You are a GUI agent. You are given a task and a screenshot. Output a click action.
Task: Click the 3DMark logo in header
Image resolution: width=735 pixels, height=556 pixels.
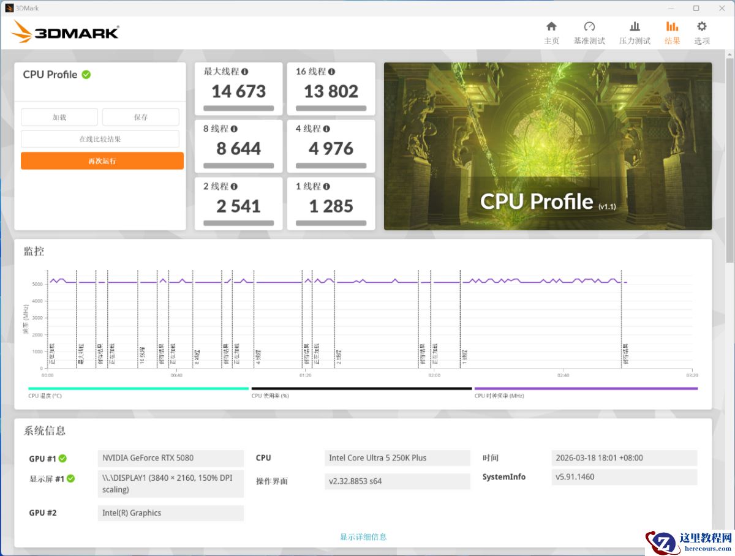tap(66, 32)
